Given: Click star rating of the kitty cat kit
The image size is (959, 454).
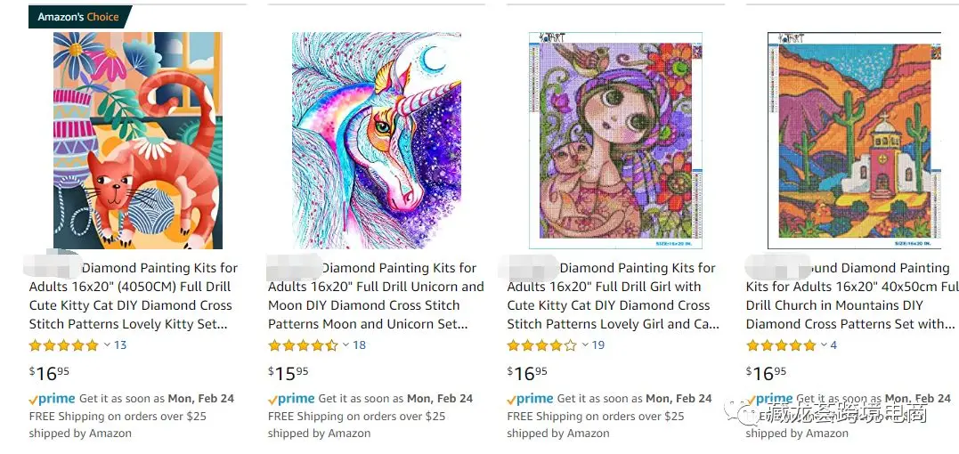Looking at the screenshot, I should click(x=64, y=345).
